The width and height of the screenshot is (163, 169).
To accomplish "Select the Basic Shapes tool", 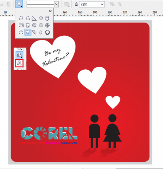I will click(19, 55).
